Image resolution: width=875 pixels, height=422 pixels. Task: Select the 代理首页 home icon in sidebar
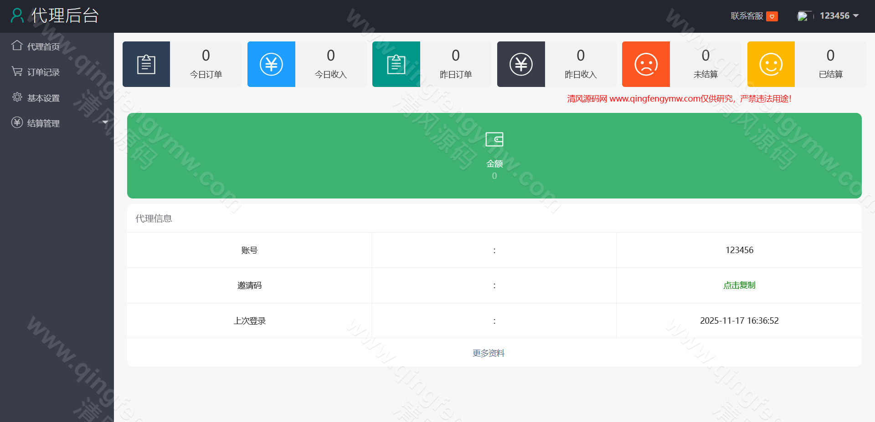17,46
